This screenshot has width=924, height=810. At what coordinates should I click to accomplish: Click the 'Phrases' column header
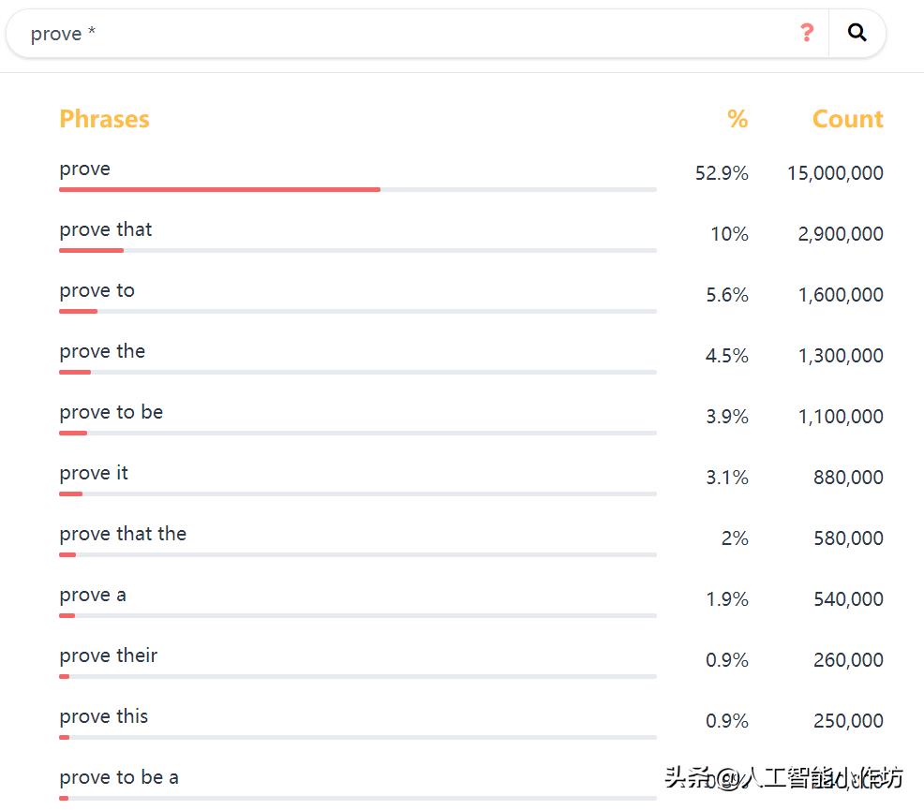[104, 119]
